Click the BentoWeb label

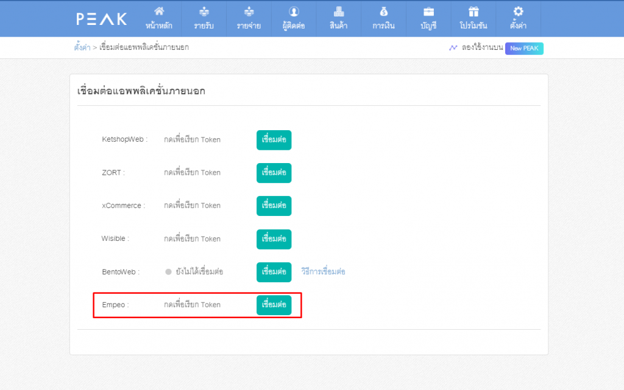[121, 272]
